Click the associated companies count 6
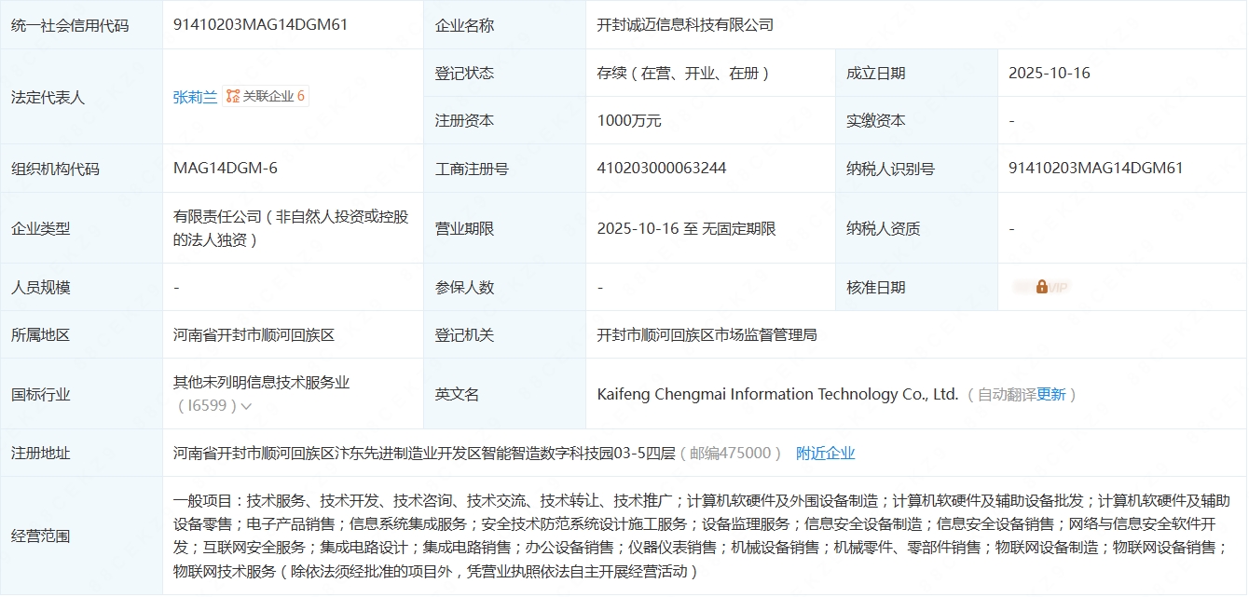1249x597 pixels. (x=301, y=96)
